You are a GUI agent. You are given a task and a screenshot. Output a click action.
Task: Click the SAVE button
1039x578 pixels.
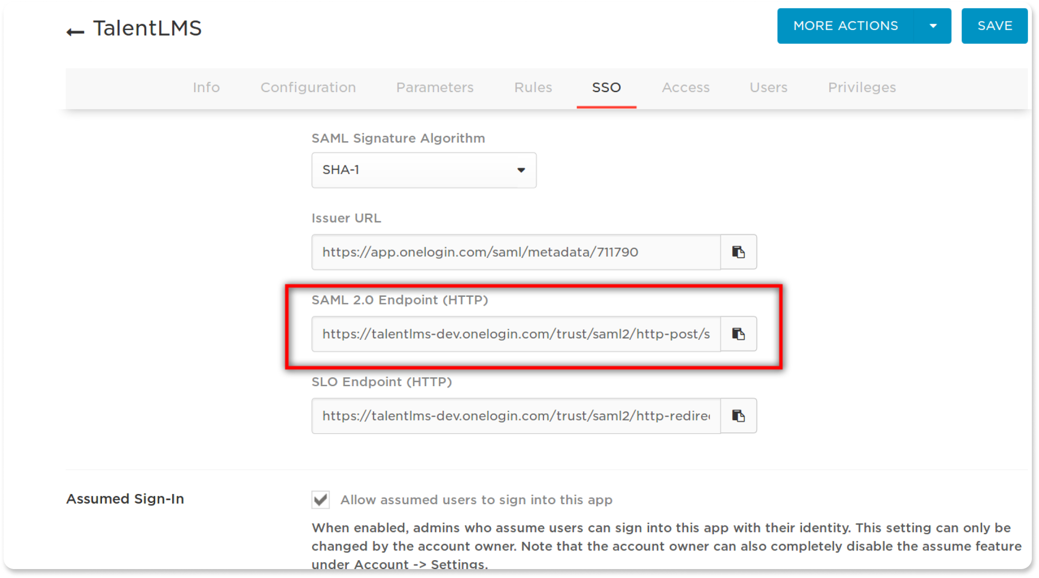(994, 26)
